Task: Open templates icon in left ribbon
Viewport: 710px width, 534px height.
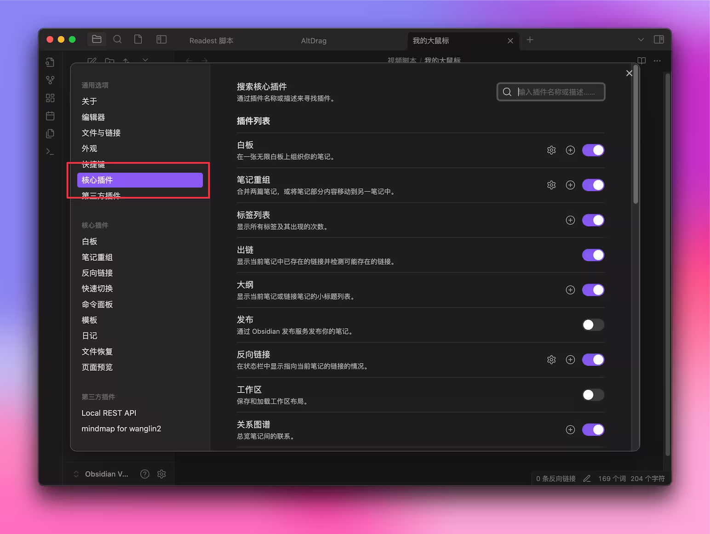Action: coord(50,133)
